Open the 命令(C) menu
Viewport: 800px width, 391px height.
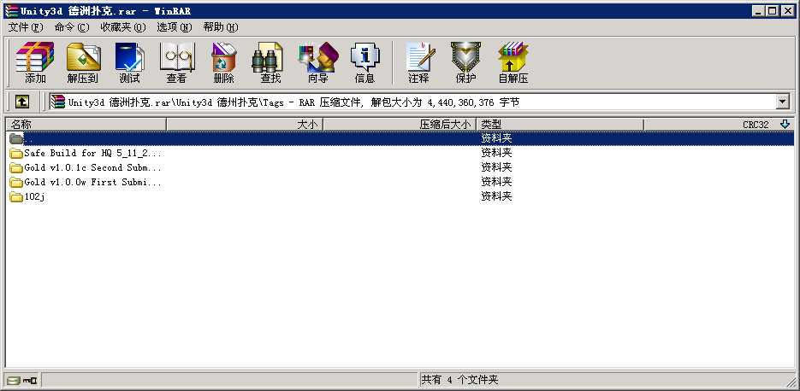point(72,27)
